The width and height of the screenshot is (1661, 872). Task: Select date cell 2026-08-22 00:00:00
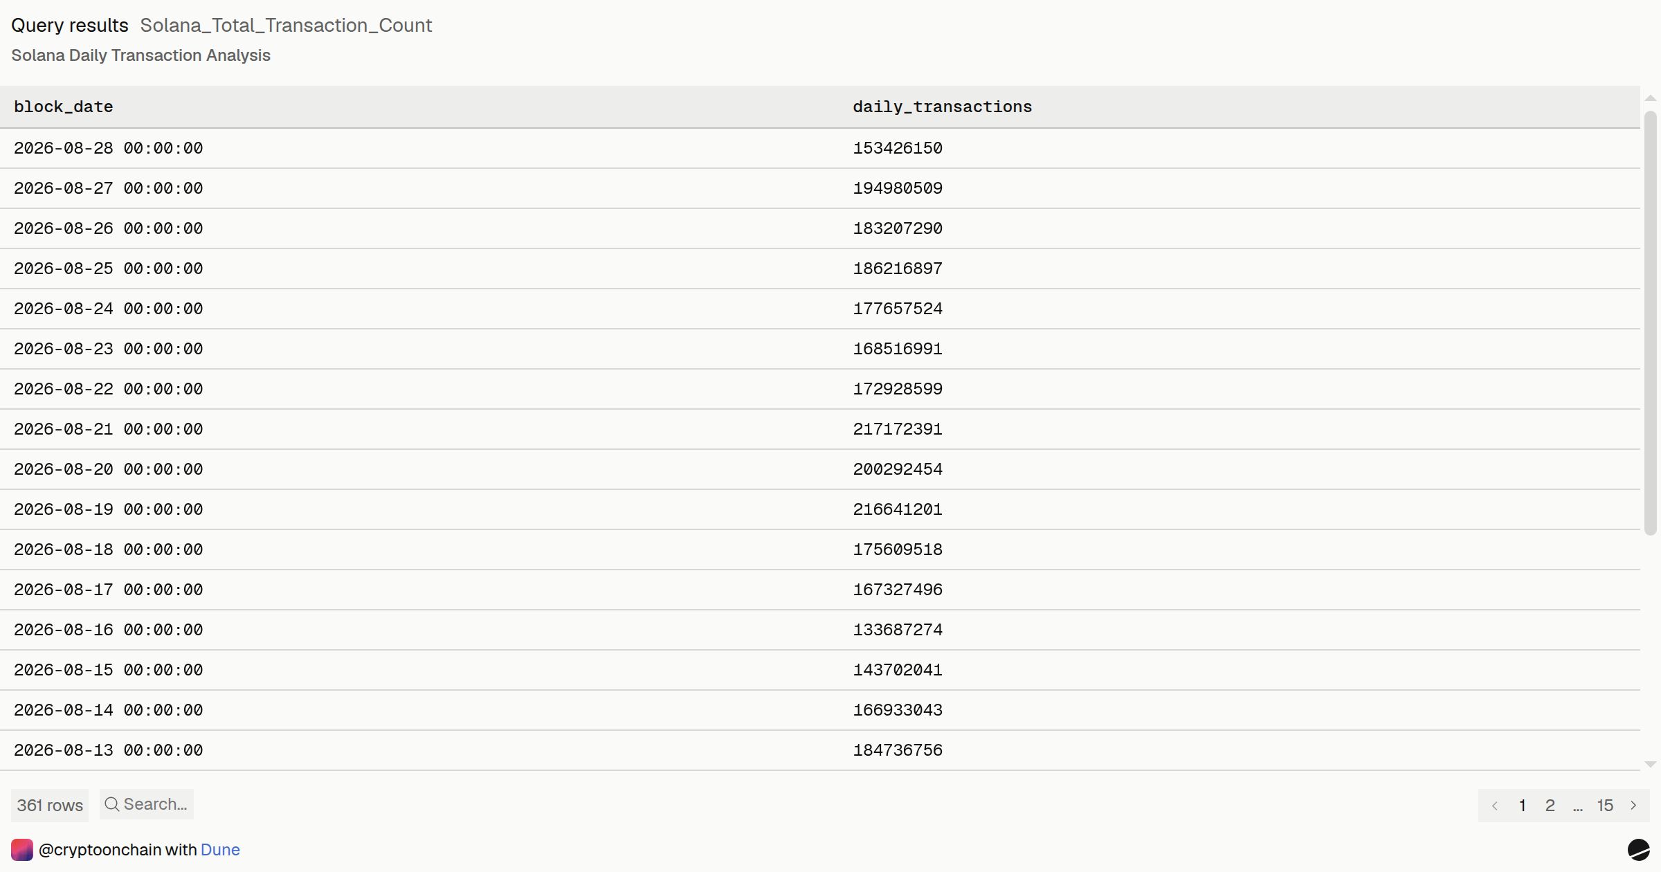pos(108,389)
